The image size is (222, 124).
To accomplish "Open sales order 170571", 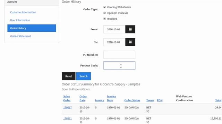I will tap(67, 118).
